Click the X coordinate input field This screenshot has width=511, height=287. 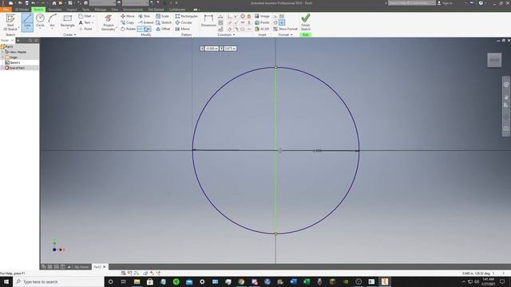pyautogui.click(x=212, y=49)
